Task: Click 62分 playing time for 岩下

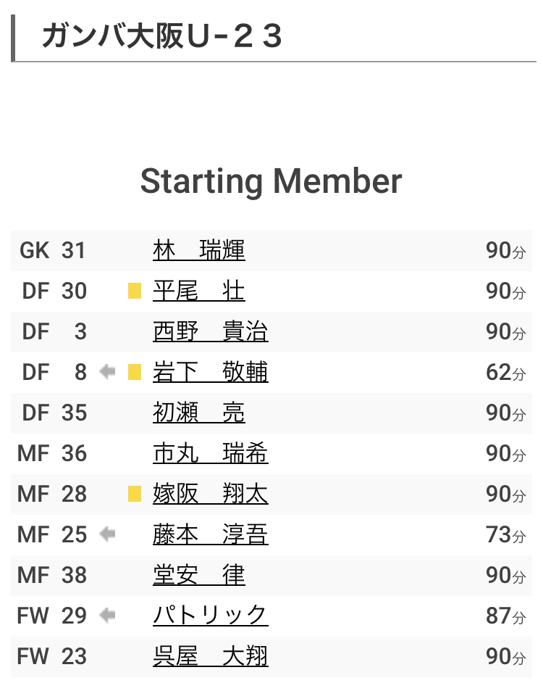Action: (x=505, y=373)
